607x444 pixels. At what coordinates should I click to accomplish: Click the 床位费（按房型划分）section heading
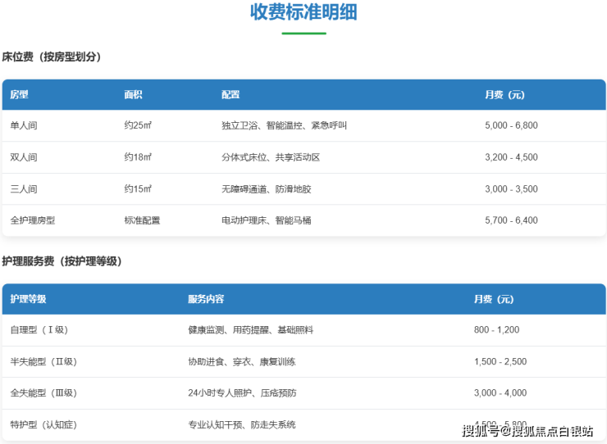click(x=52, y=57)
